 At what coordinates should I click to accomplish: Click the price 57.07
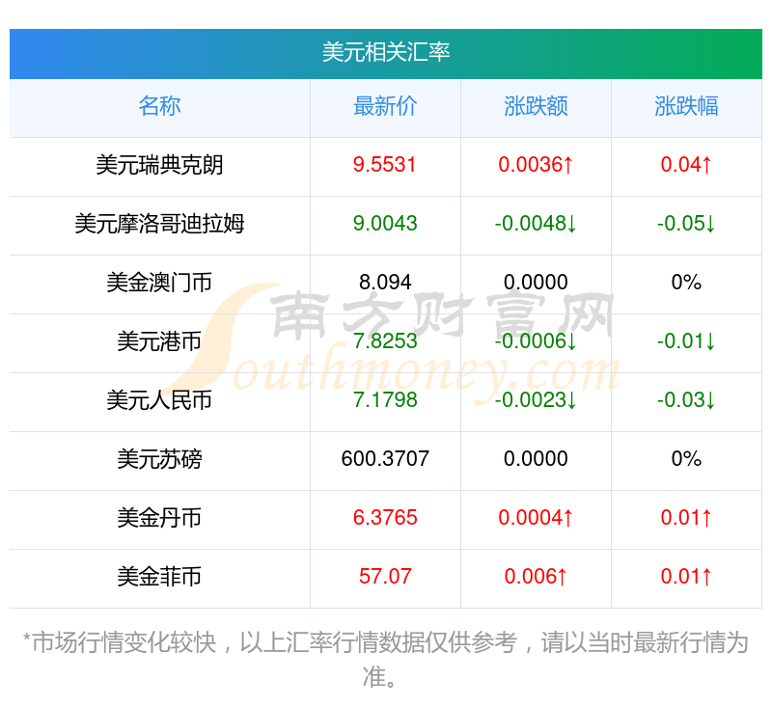pyautogui.click(x=385, y=577)
